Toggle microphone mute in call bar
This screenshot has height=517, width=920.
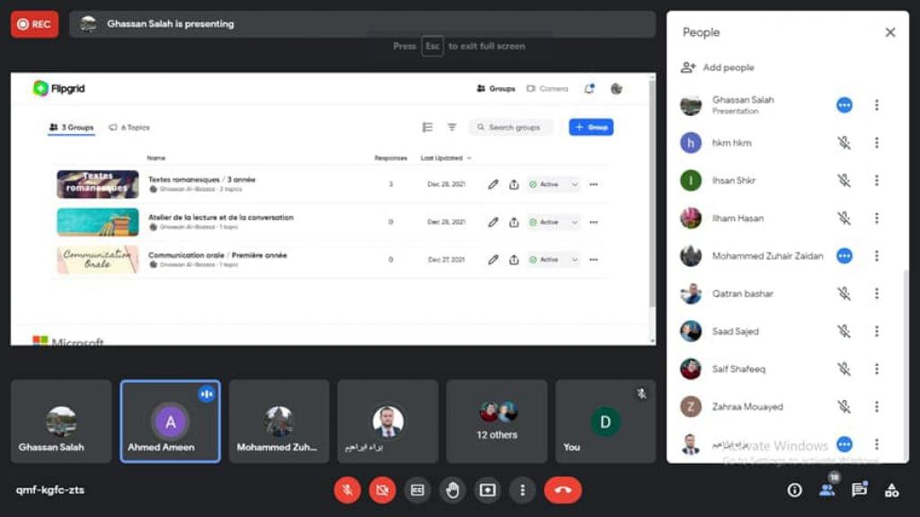348,490
